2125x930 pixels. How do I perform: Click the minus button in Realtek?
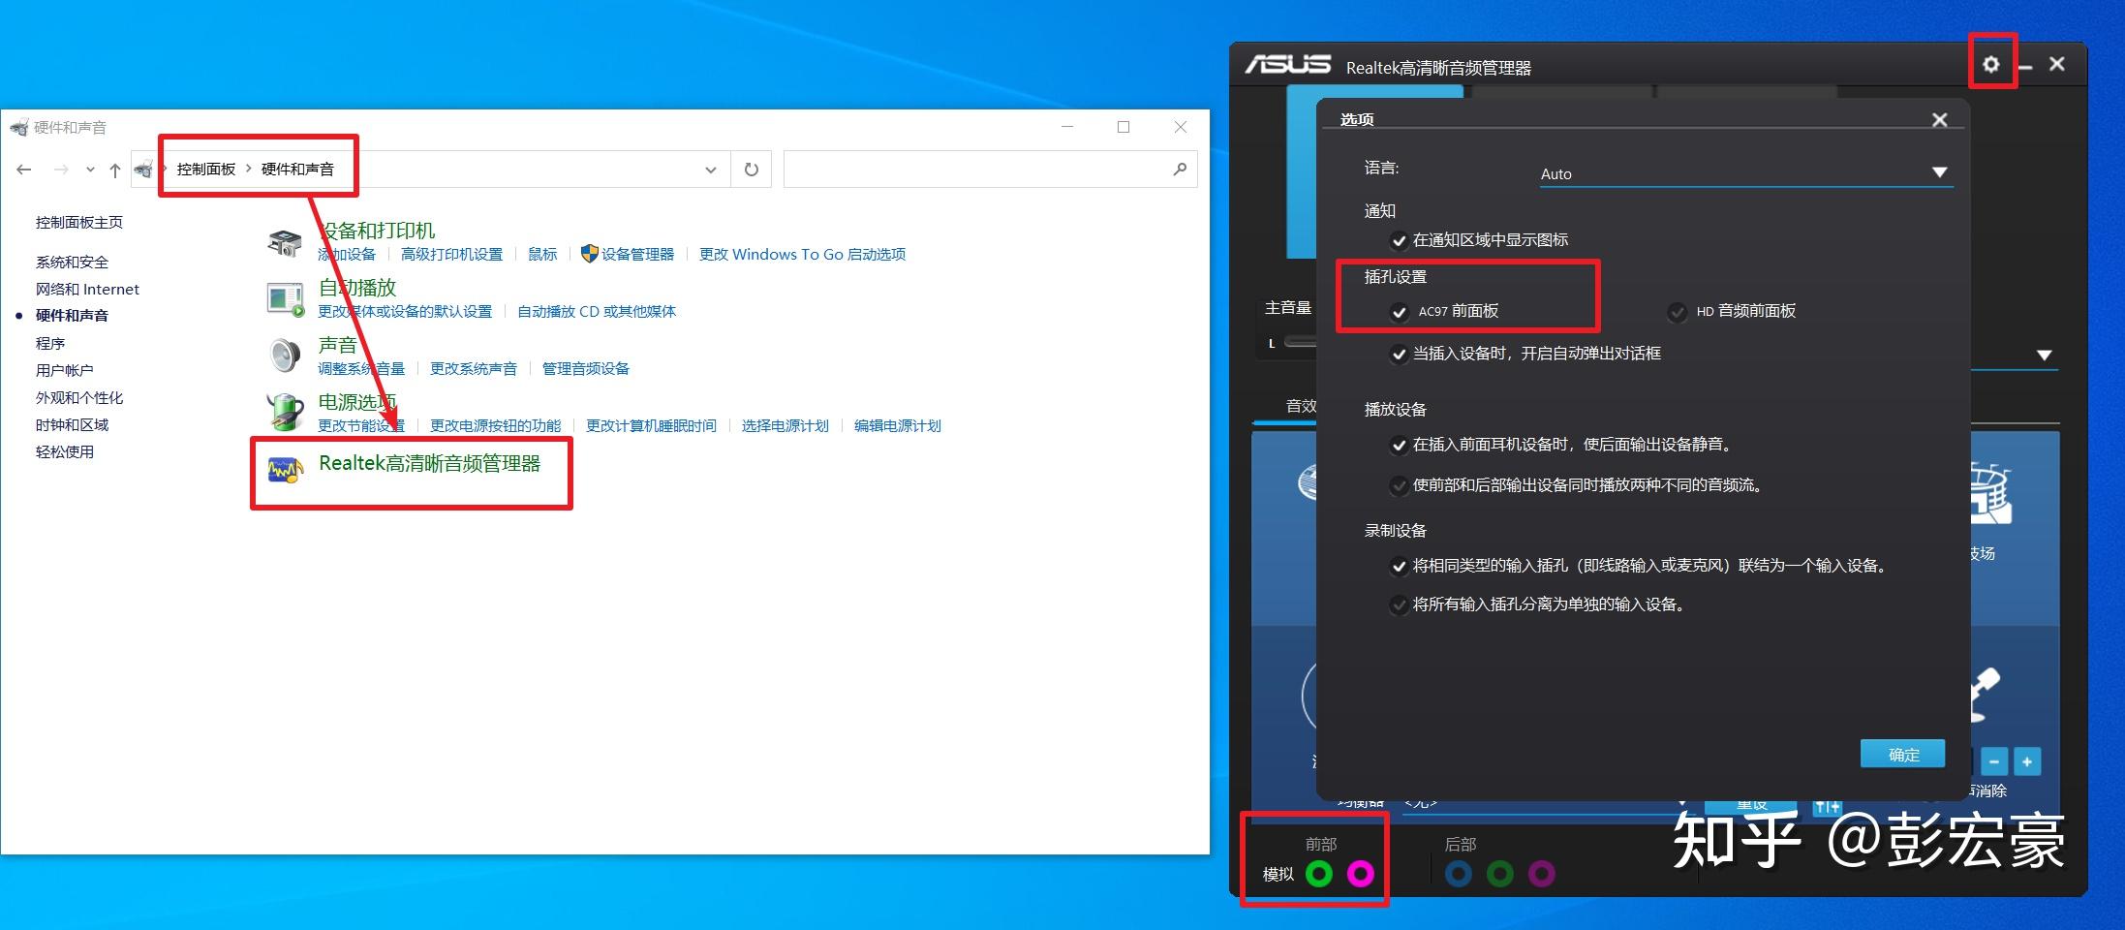pyautogui.click(x=1994, y=761)
